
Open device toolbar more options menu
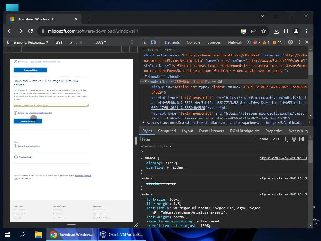coord(132,42)
